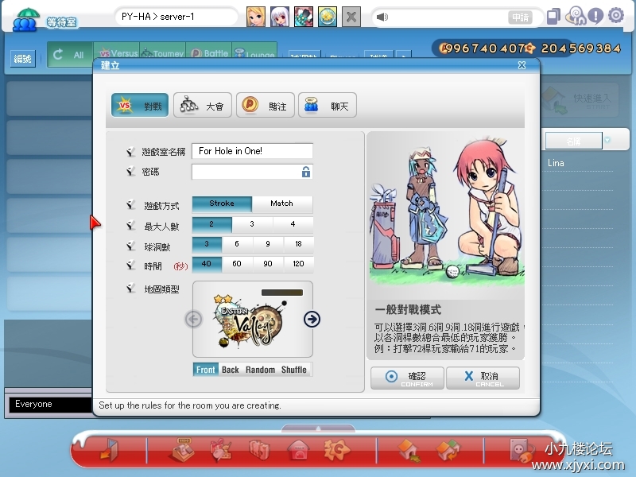The width and height of the screenshot is (636, 477).
Task: Switch to the 聊天 chat tab
Action: pyautogui.click(x=328, y=106)
